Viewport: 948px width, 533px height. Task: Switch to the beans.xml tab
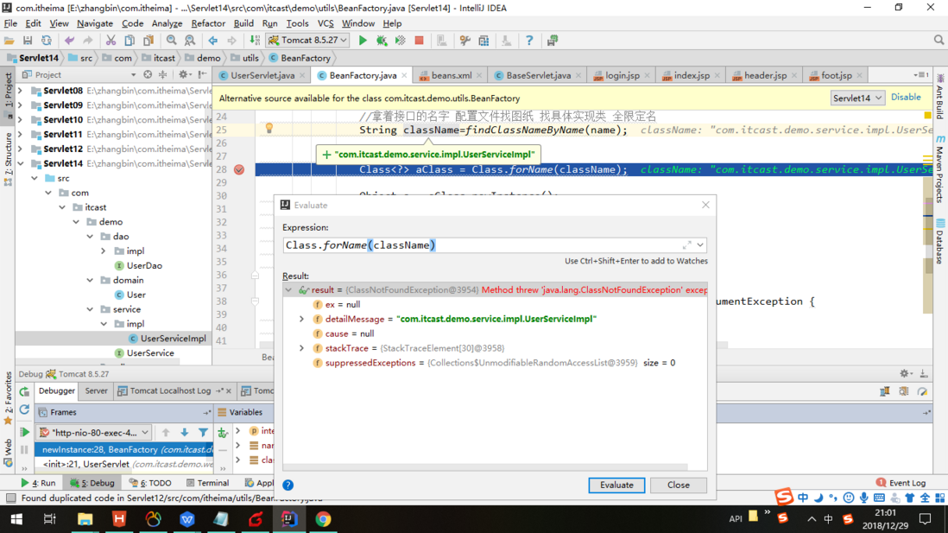[x=452, y=76]
